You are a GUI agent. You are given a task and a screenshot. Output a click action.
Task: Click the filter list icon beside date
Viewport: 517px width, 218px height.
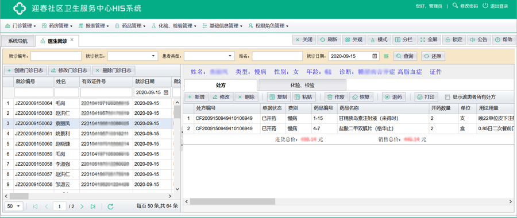pos(387,56)
